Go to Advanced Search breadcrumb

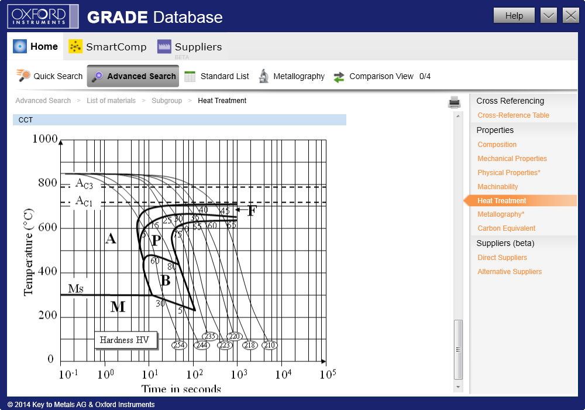pyautogui.click(x=43, y=101)
